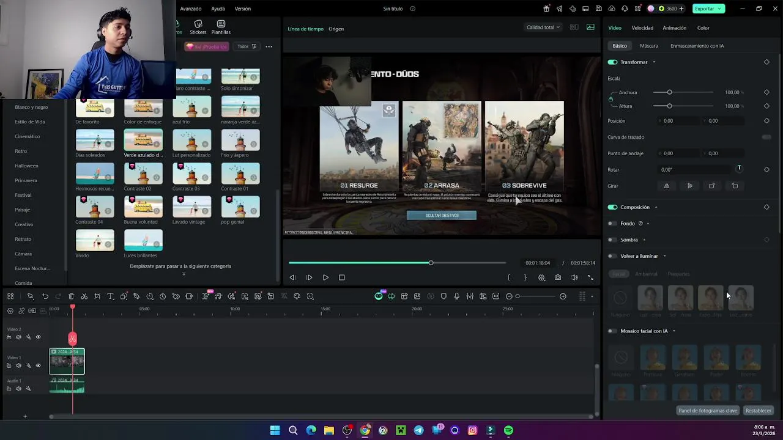Hide the Video 1 track with eye icon
This screenshot has width=783, height=440.
coord(38,365)
